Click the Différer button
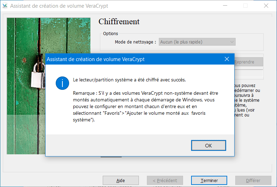Screen dimensions: 277x187 point(253,180)
